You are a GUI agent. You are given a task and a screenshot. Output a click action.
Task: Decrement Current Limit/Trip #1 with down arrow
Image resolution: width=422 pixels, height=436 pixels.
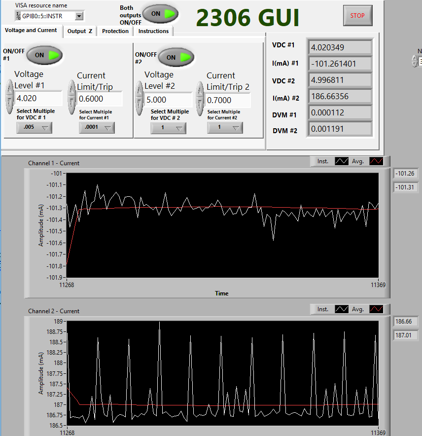[71, 106]
